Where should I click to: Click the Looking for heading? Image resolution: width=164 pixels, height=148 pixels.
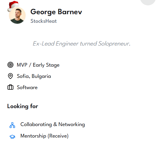point(23,106)
